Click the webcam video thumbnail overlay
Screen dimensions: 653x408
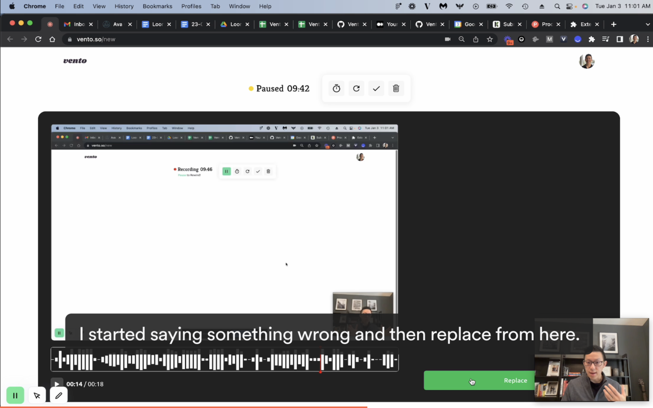pos(592,360)
